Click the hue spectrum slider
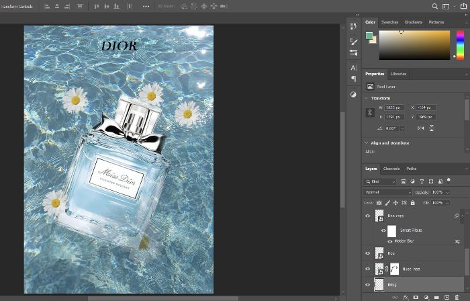Viewport: 470px width, 301px height. tap(460, 45)
